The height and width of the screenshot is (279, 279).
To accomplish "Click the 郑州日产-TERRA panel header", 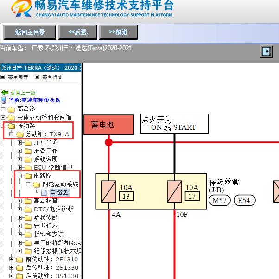I will [x=41, y=68].
